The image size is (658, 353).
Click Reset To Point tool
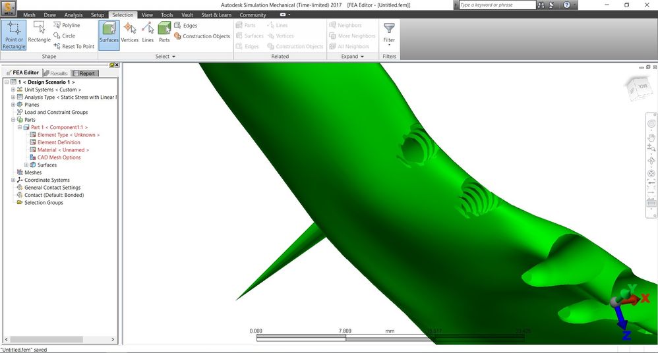[x=74, y=46]
